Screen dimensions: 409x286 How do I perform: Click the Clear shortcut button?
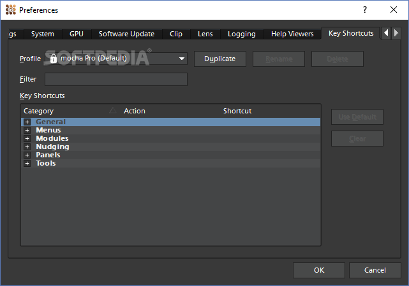(x=357, y=139)
